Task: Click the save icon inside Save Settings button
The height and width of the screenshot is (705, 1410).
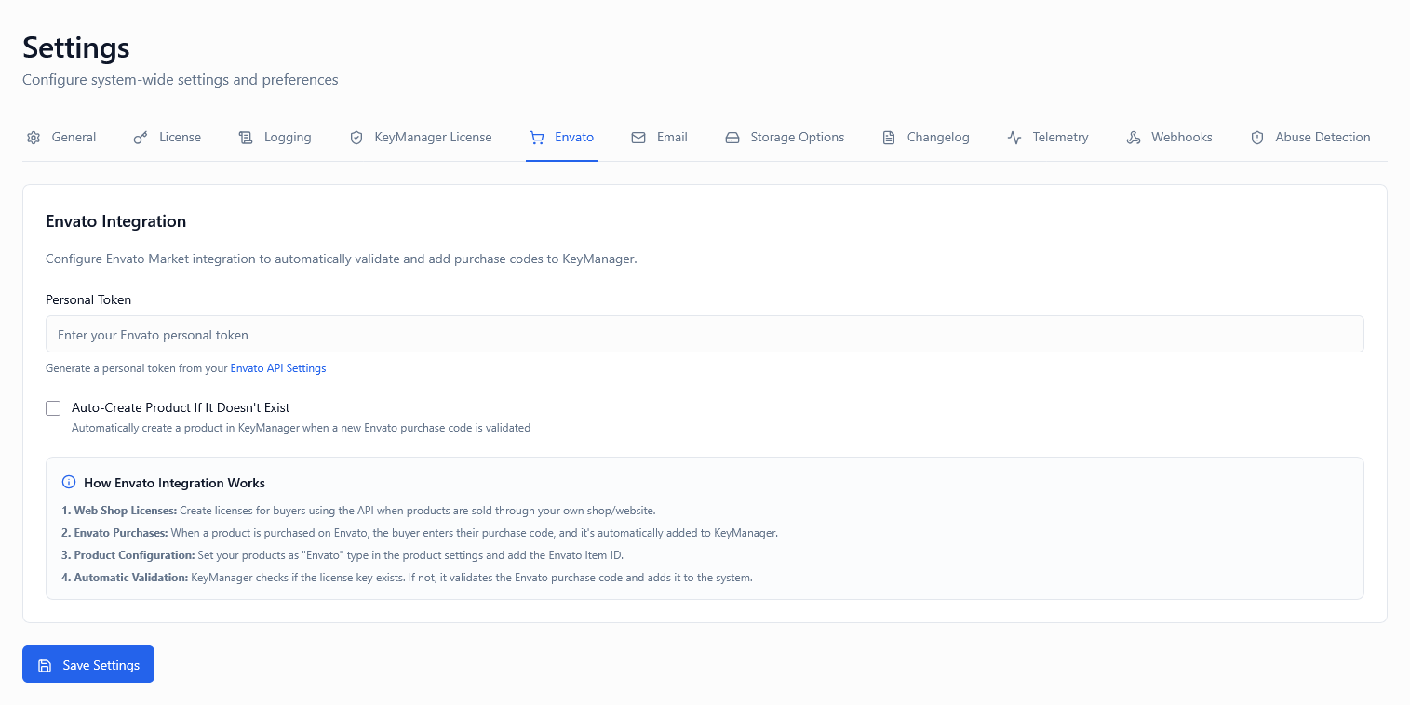Action: [45, 664]
